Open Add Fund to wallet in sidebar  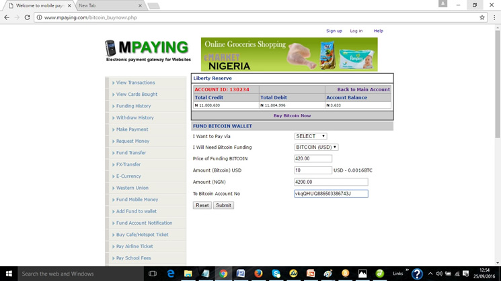click(137, 211)
